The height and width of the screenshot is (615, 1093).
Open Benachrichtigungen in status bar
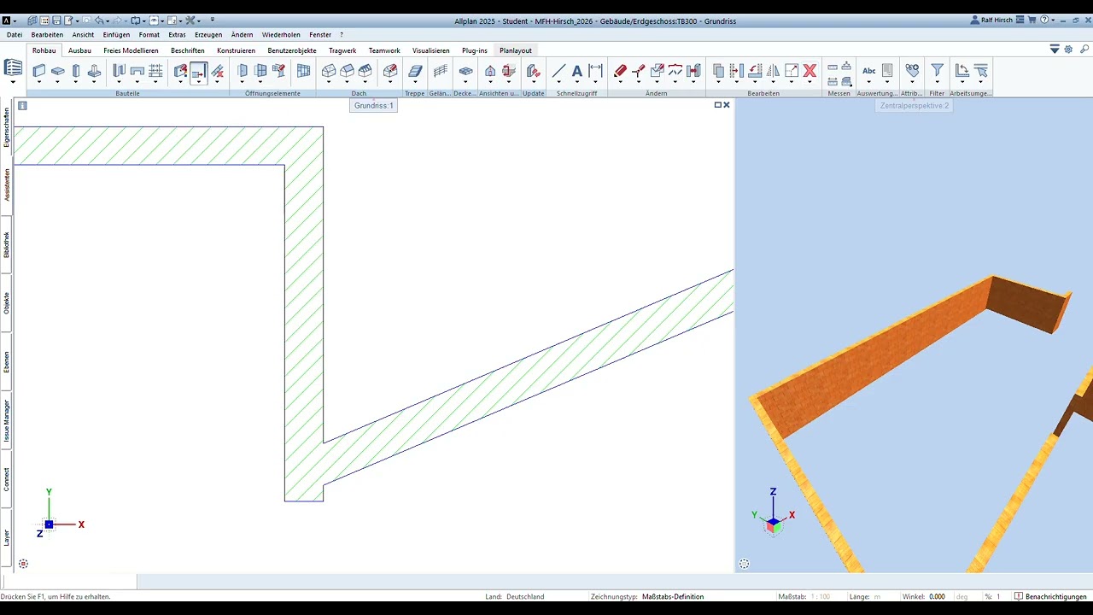click(1051, 596)
